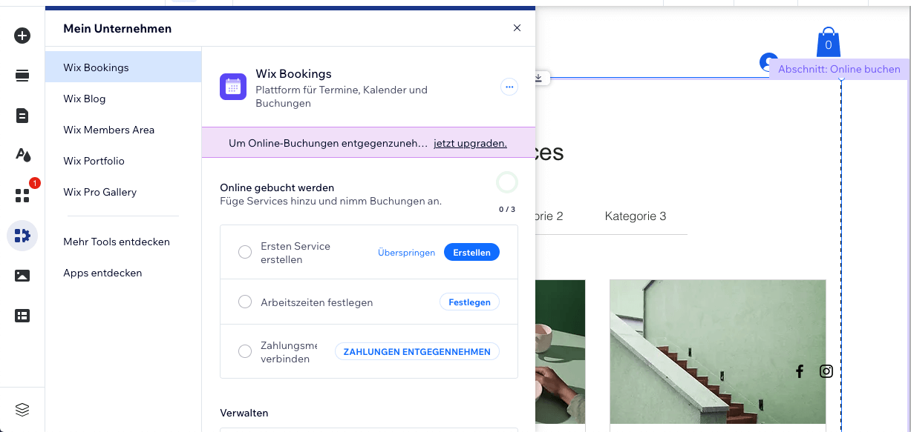Click the member login avatar icon
Image resolution: width=911 pixels, height=432 pixels.
(768, 61)
